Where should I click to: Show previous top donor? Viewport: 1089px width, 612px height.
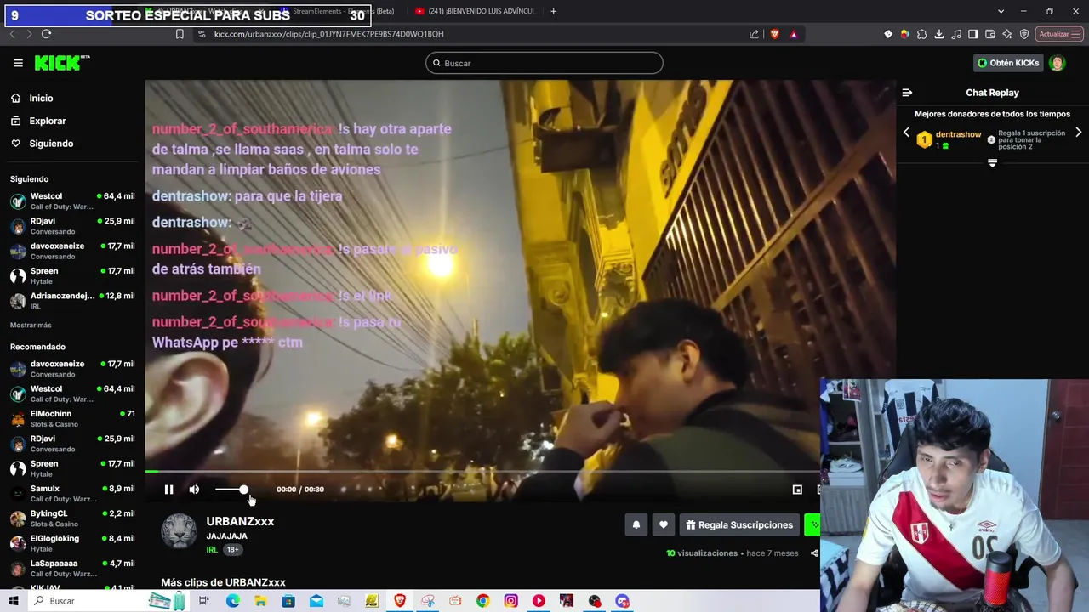click(906, 133)
